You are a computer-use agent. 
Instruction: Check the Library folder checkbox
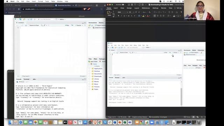click(90, 79)
